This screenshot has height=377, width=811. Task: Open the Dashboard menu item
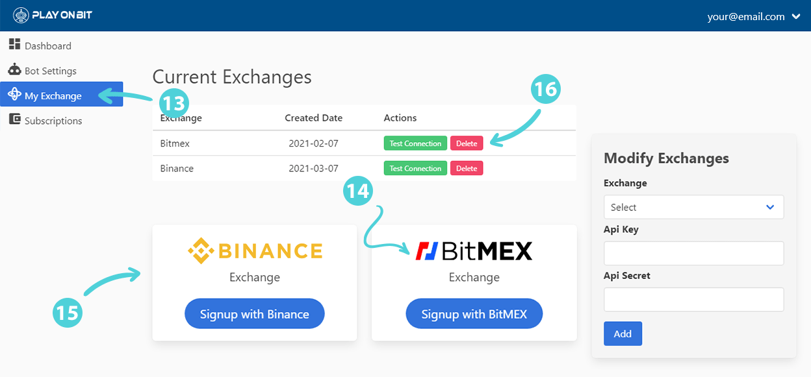[x=47, y=46]
